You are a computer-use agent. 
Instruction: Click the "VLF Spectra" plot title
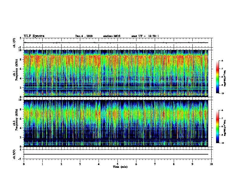click(x=34, y=36)
